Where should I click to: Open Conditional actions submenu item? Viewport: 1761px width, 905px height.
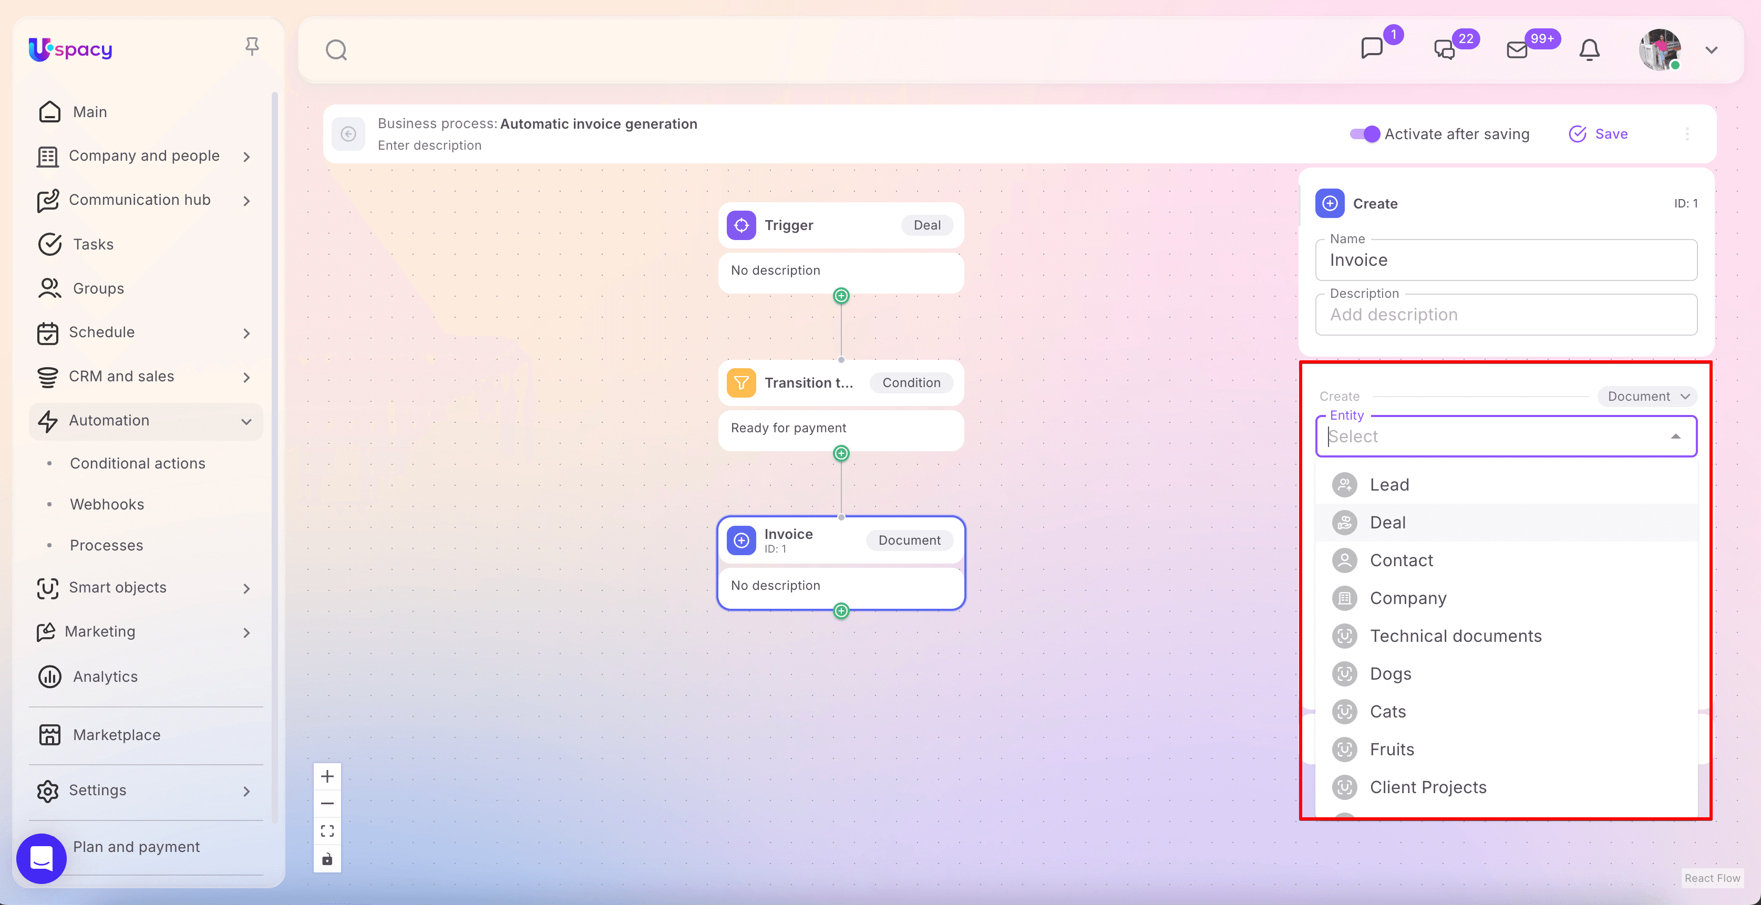[137, 463]
